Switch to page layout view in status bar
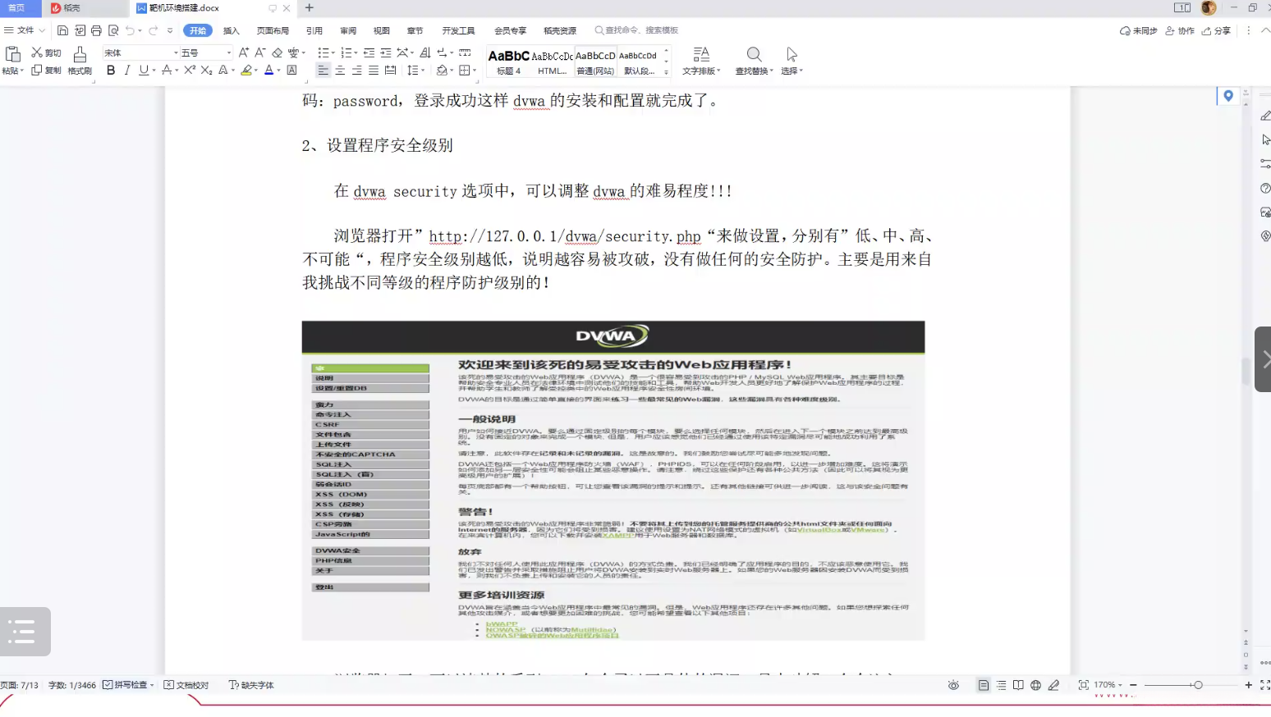The image size is (1271, 717). pyautogui.click(x=983, y=685)
